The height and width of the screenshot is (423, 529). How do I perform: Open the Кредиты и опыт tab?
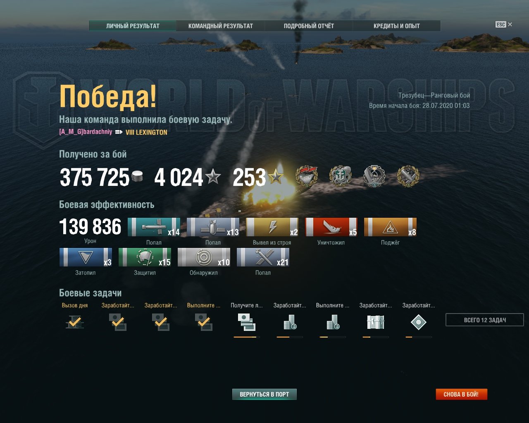pos(397,26)
